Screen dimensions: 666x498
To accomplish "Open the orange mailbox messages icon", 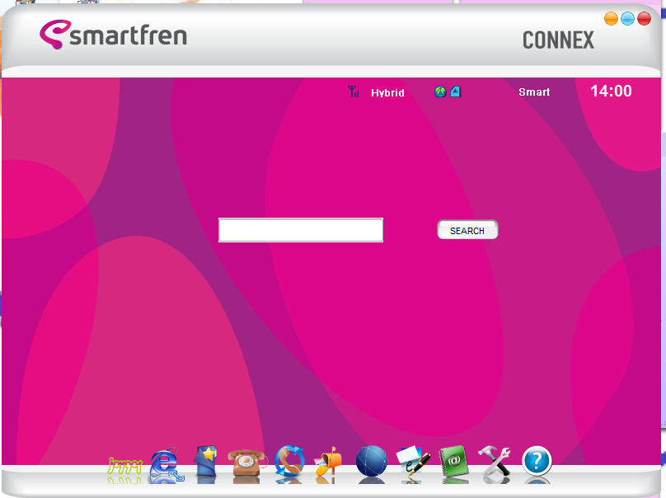I will click(328, 462).
